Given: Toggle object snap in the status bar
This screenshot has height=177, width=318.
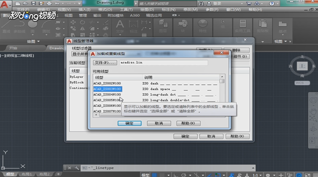Looking at the screenshot, I should tap(218, 175).
